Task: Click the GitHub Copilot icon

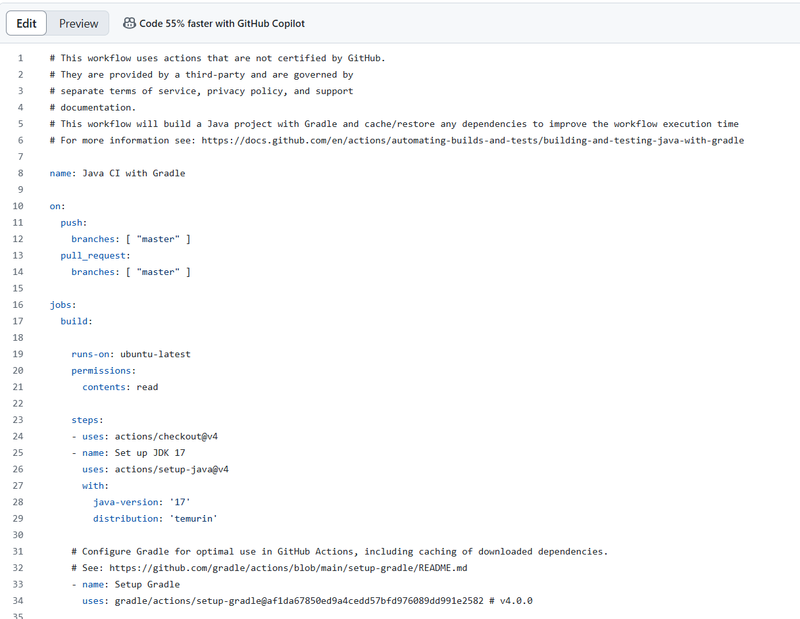Action: click(130, 24)
